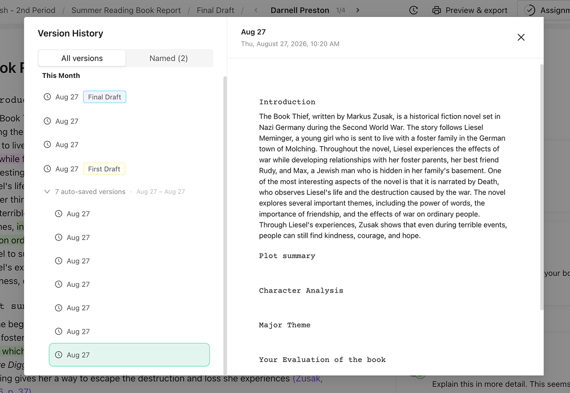Click the version list scrollbar

pos(225,225)
